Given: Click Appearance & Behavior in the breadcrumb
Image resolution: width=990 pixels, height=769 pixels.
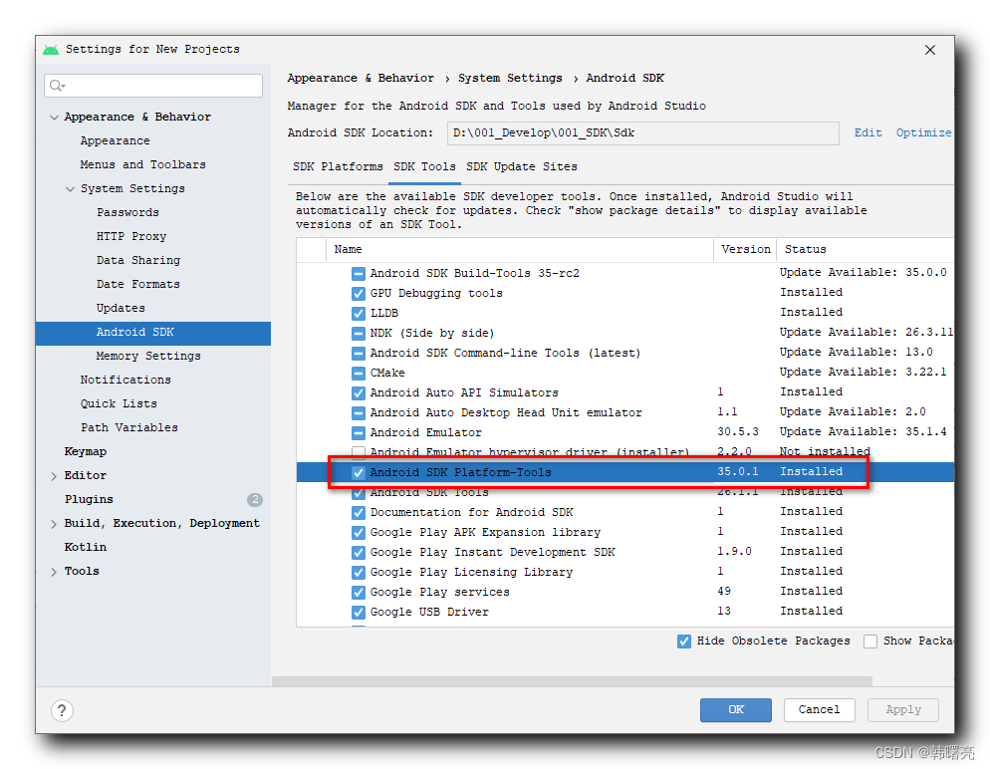Looking at the screenshot, I should pyautogui.click(x=361, y=78).
